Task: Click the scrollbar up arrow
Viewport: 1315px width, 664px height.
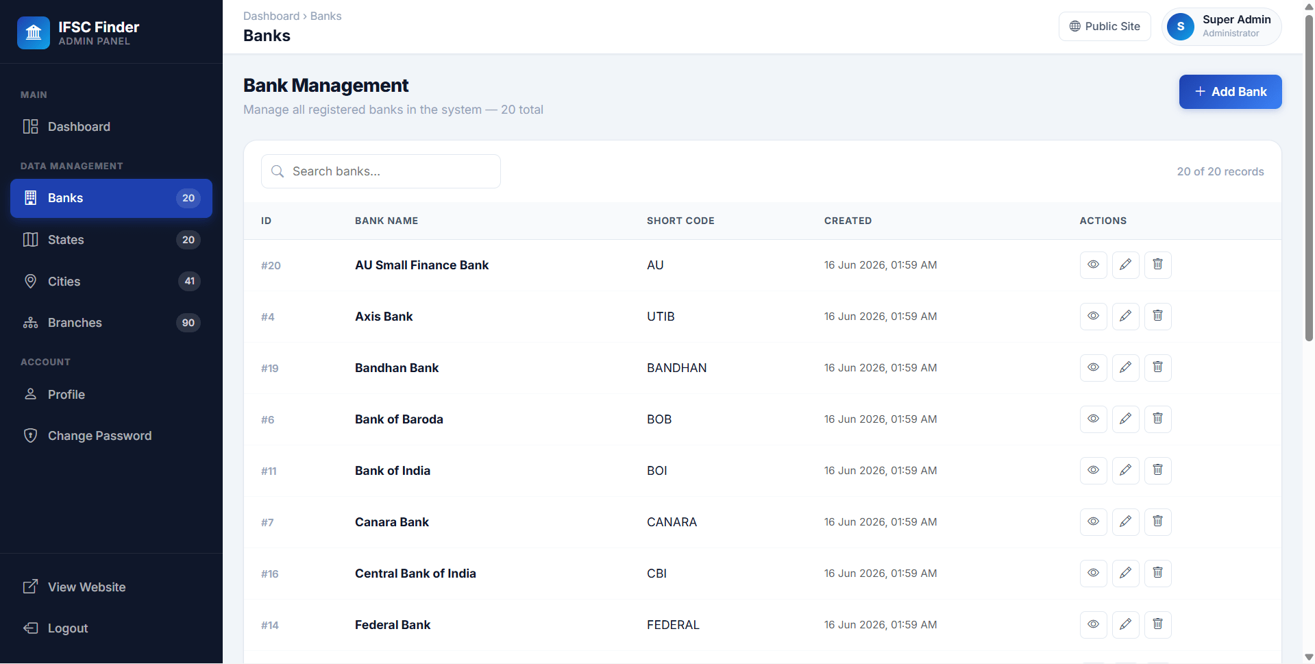Action: (x=1309, y=6)
